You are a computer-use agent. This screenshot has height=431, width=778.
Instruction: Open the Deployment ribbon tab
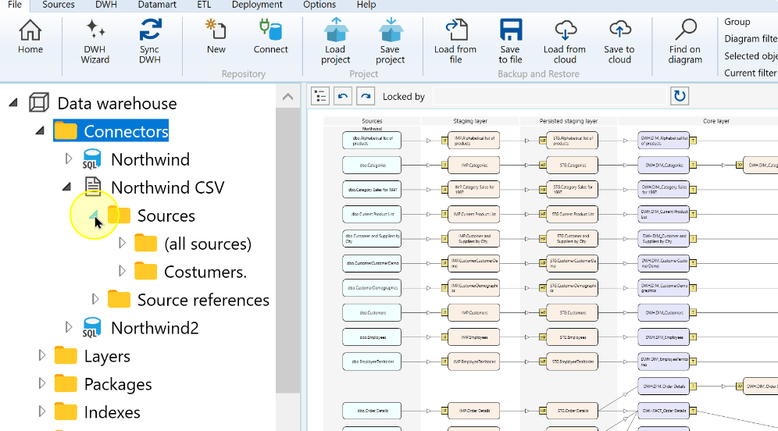(x=257, y=5)
